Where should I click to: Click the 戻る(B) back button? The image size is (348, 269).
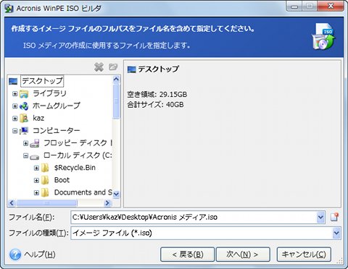[188, 255]
